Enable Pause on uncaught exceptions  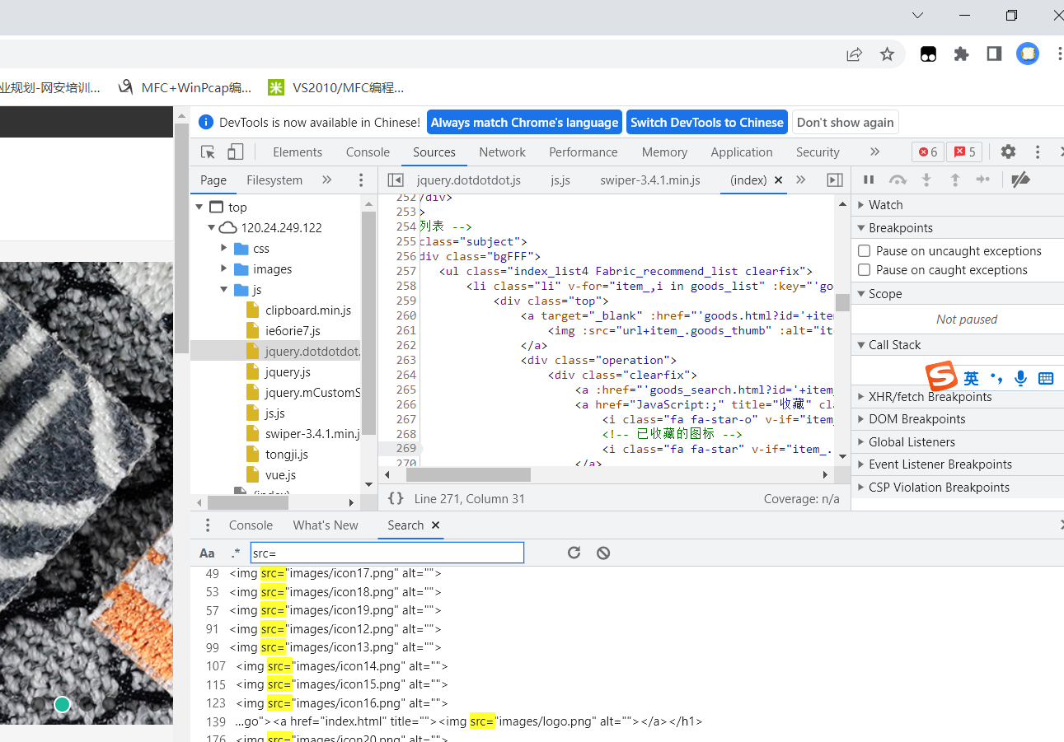tap(865, 251)
